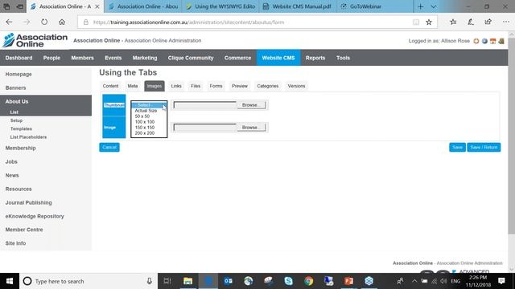Click the Thumbnail file path field
Image resolution: width=515 pixels, height=289 pixels.
(x=205, y=105)
